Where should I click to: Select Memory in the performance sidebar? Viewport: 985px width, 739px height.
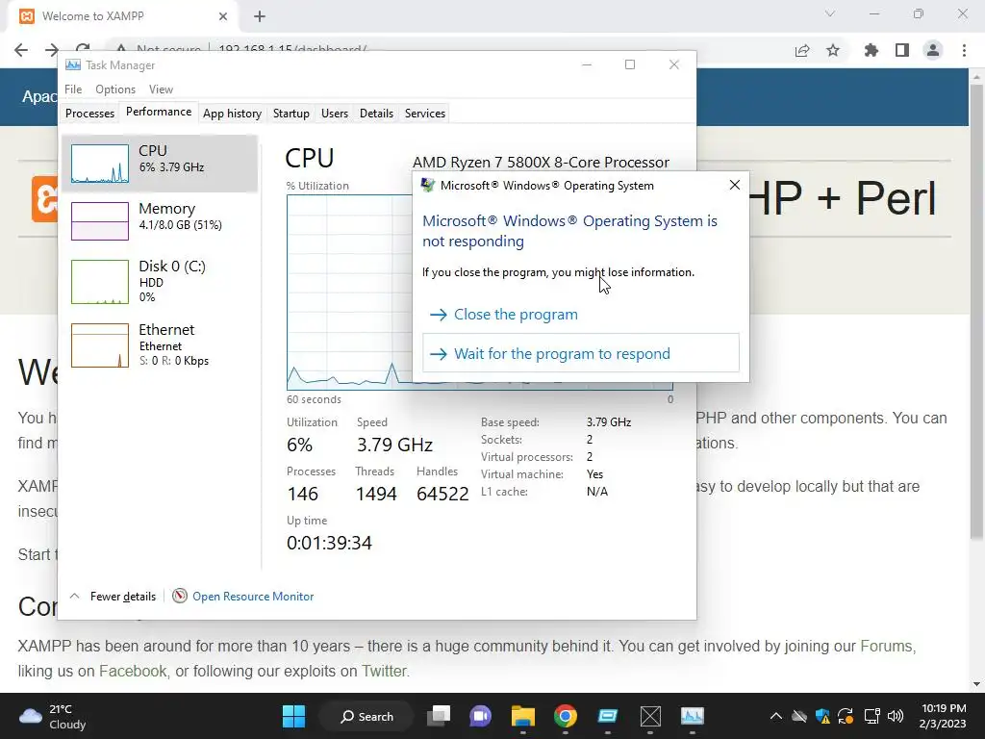coord(161,220)
